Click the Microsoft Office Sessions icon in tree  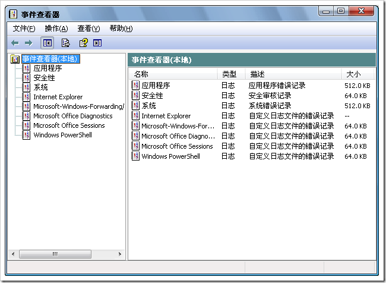[26, 125]
